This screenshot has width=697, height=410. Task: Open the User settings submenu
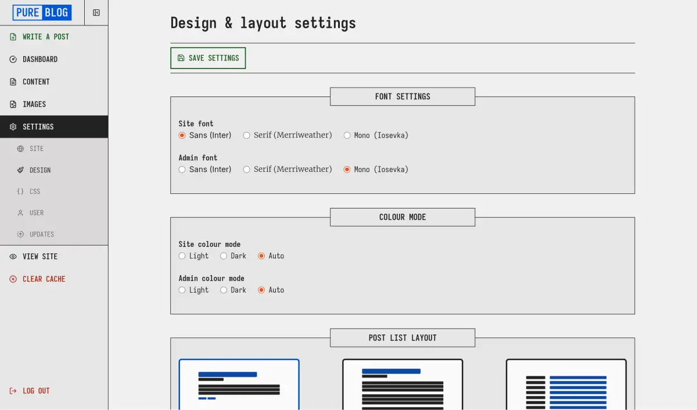point(54,213)
